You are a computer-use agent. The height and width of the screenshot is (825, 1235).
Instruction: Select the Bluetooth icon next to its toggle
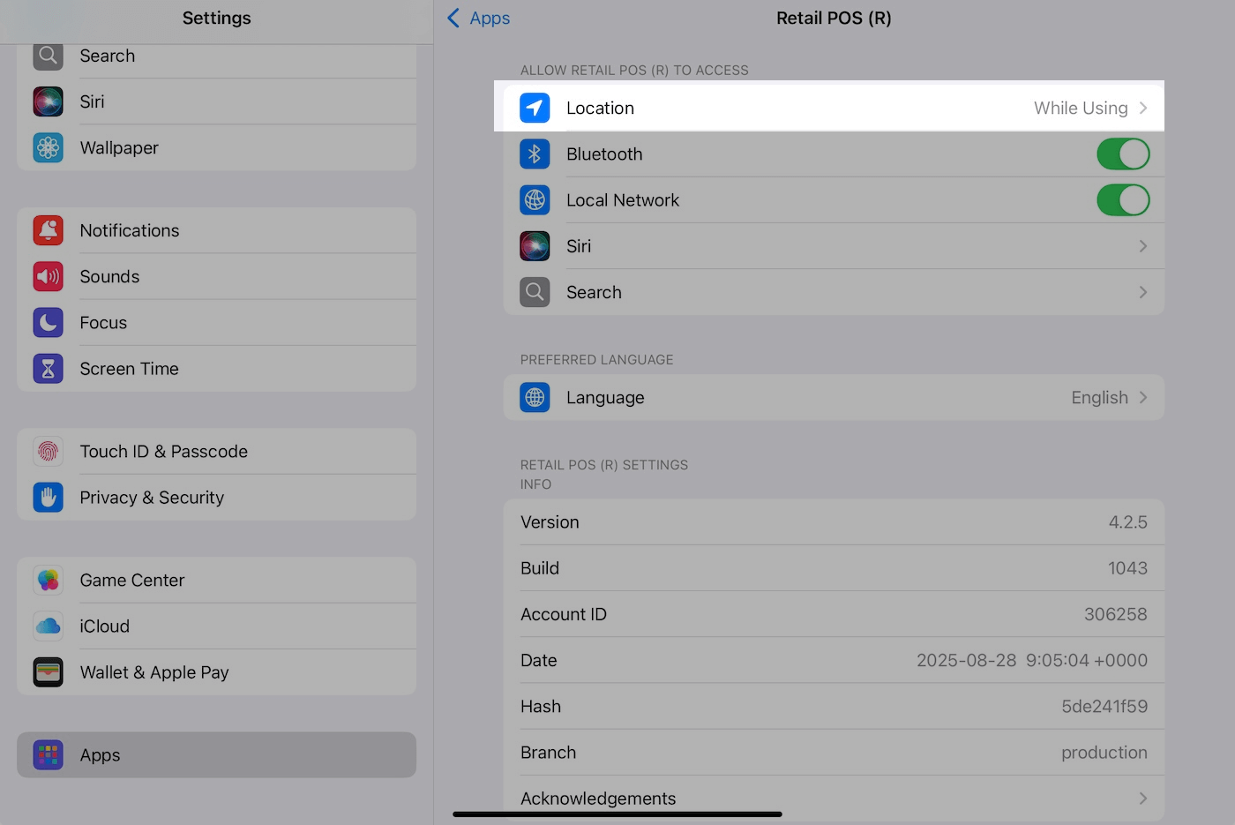point(535,154)
